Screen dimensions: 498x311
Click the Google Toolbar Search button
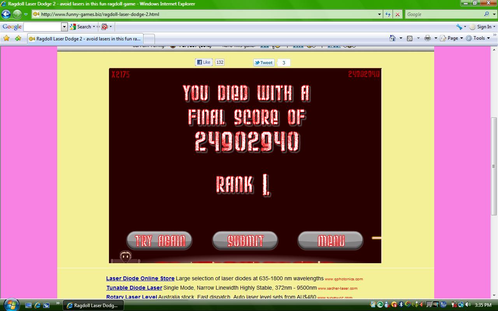(80, 27)
